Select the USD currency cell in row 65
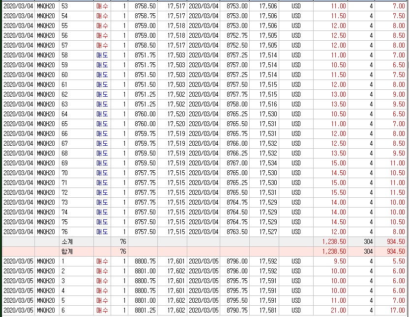Viewport: 409px width, 317px height. click(296, 124)
